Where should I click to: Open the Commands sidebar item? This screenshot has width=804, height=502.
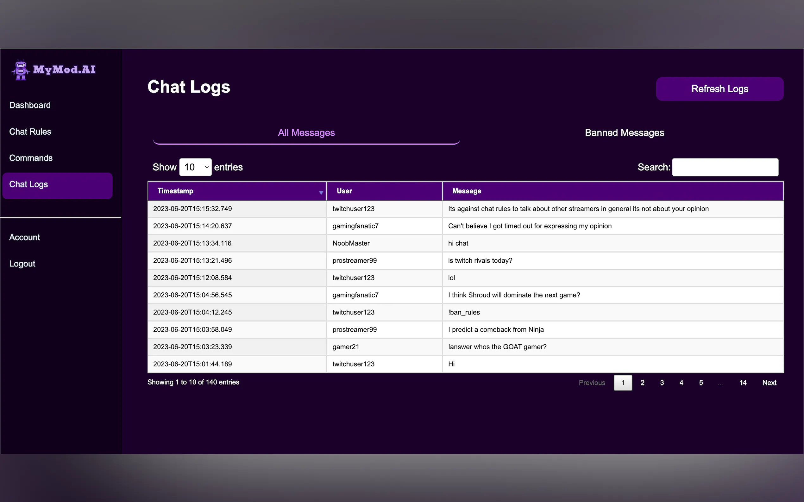point(31,158)
